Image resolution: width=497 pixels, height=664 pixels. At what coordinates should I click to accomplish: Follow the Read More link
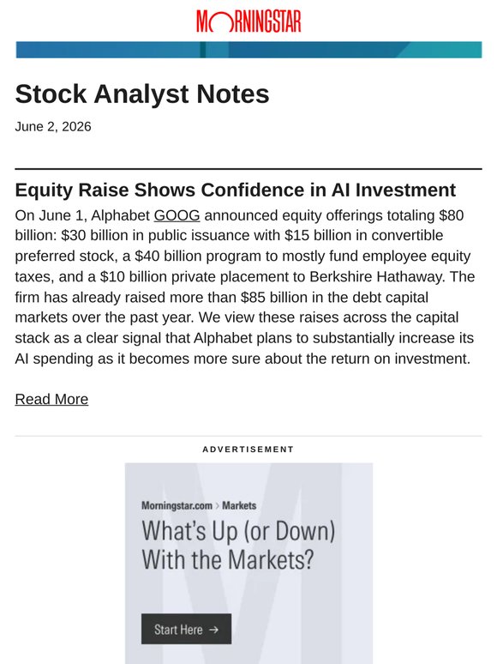coord(51,399)
